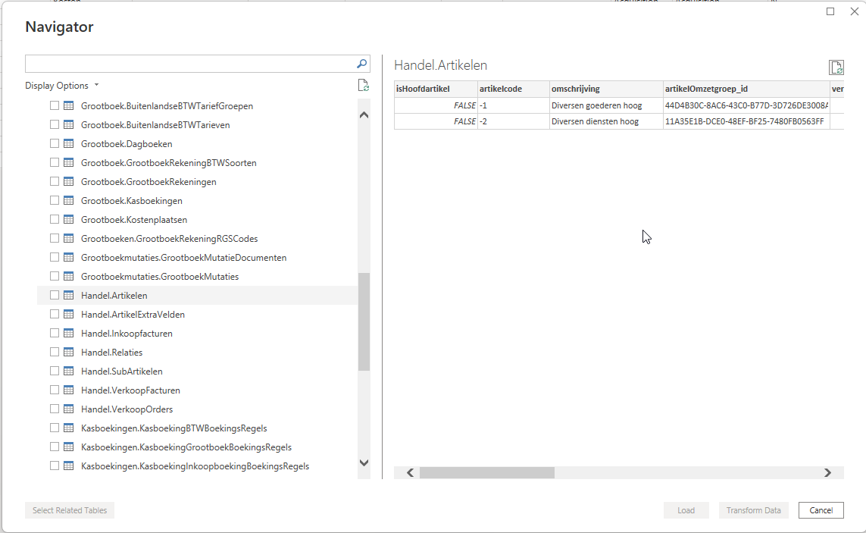Click the table icon beside Grootboek.Kasboekingen

click(68, 200)
